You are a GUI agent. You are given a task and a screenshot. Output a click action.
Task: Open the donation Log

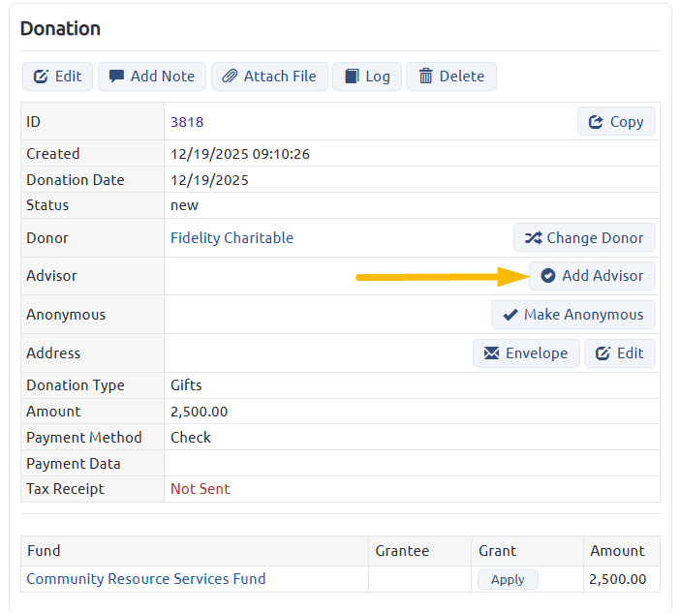pyautogui.click(x=367, y=77)
